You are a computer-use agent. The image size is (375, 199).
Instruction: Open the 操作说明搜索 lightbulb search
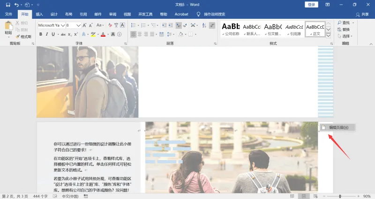pyautogui.click(x=210, y=15)
